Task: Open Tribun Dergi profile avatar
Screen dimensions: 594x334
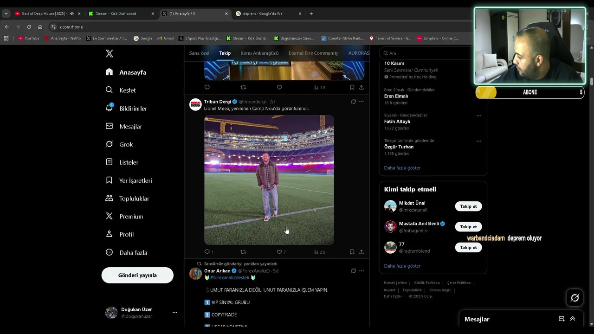Action: tap(195, 104)
